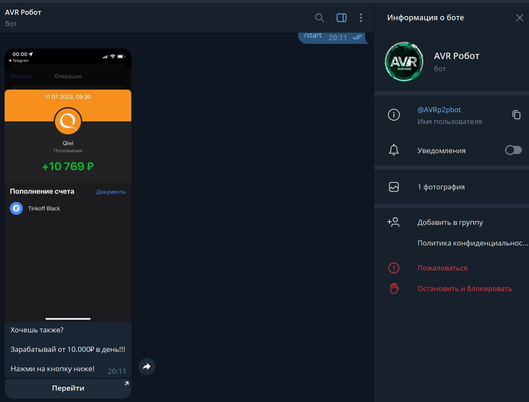Screen dimensions: 529x402
Task: Click the Tinkoff Black row in the photo
Action: click(68, 208)
